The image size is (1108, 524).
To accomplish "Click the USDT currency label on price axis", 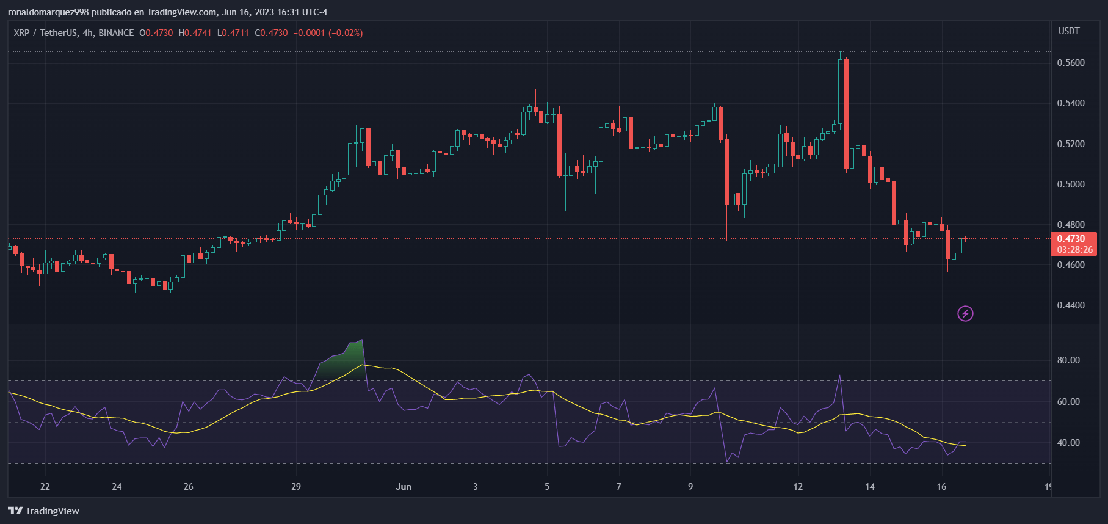I will (1068, 31).
